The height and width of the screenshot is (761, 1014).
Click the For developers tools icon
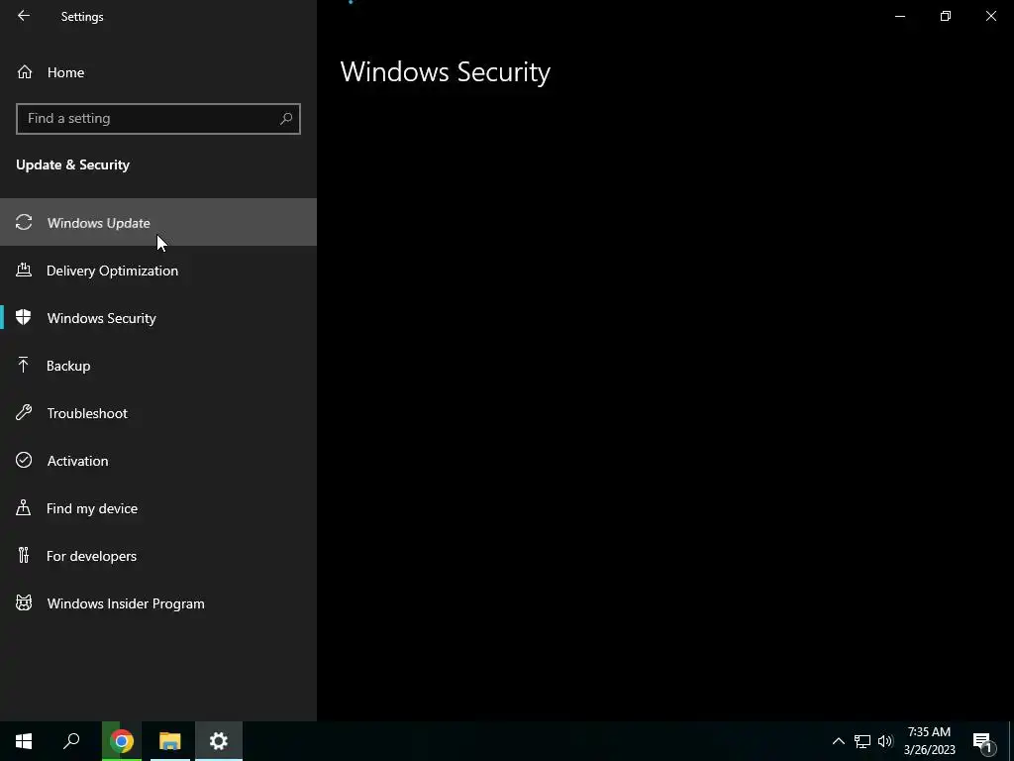[x=24, y=555]
